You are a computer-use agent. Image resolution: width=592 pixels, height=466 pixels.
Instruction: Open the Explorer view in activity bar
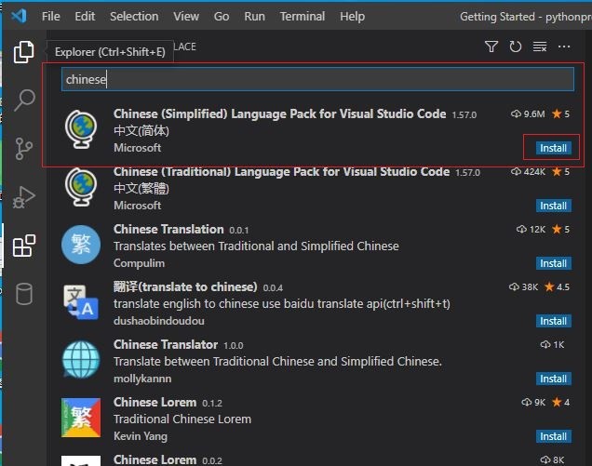[x=24, y=52]
